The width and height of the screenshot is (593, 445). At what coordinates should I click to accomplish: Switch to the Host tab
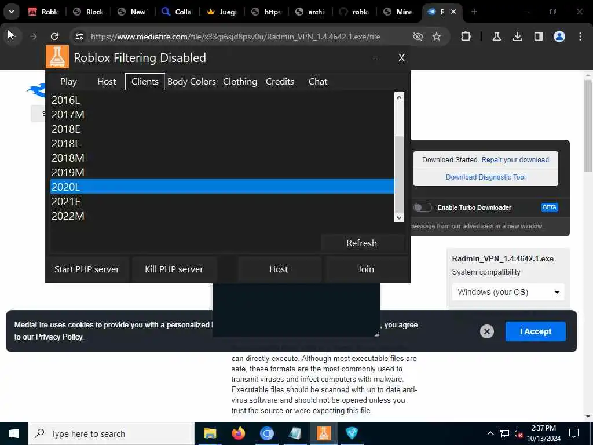point(107,81)
